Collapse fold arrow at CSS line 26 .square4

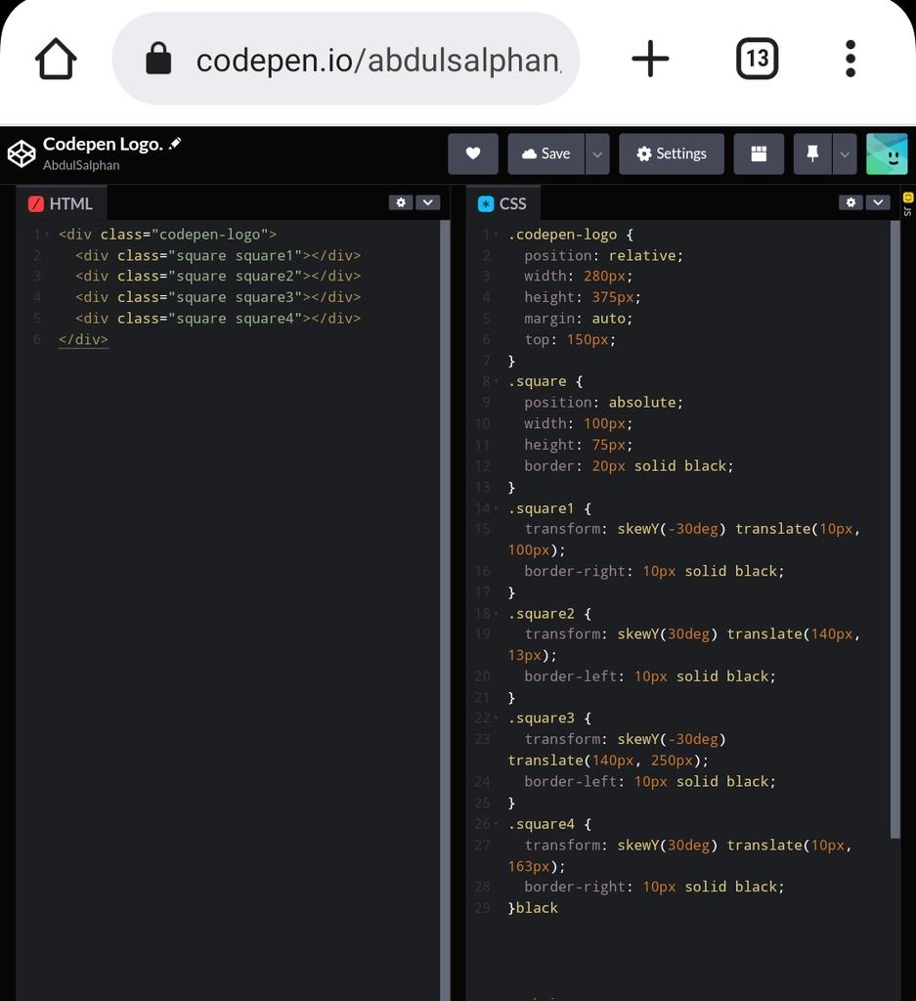tap(496, 824)
